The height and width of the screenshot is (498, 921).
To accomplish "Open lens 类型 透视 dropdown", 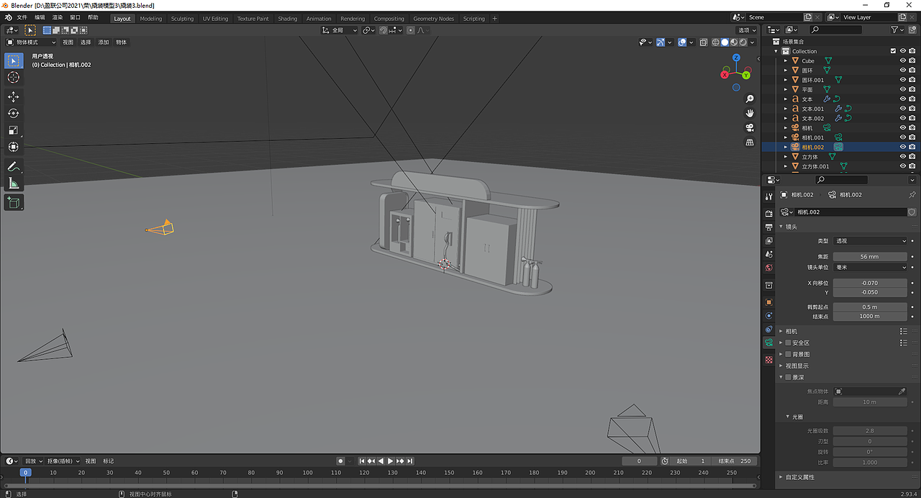I will 871,241.
